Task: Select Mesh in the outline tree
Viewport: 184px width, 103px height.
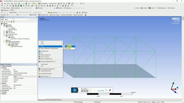Action: pyautogui.click(x=9, y=40)
